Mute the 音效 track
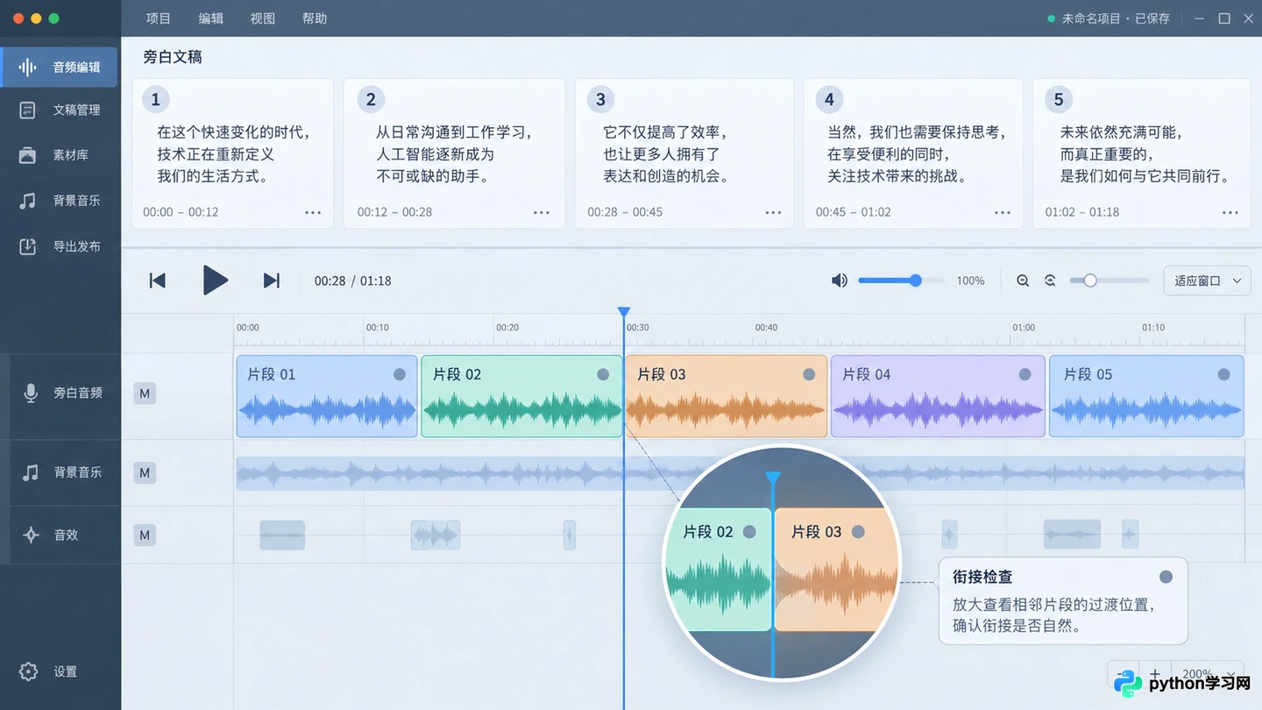The image size is (1262, 710). point(145,535)
